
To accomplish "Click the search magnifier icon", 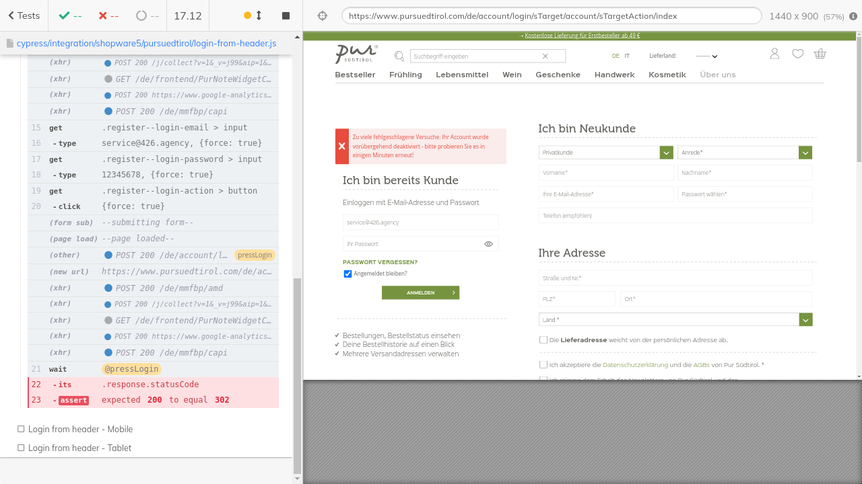I will [399, 56].
